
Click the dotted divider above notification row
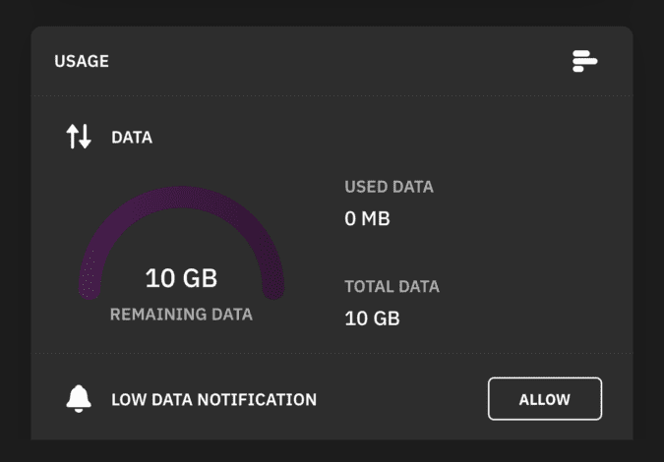coord(332,353)
